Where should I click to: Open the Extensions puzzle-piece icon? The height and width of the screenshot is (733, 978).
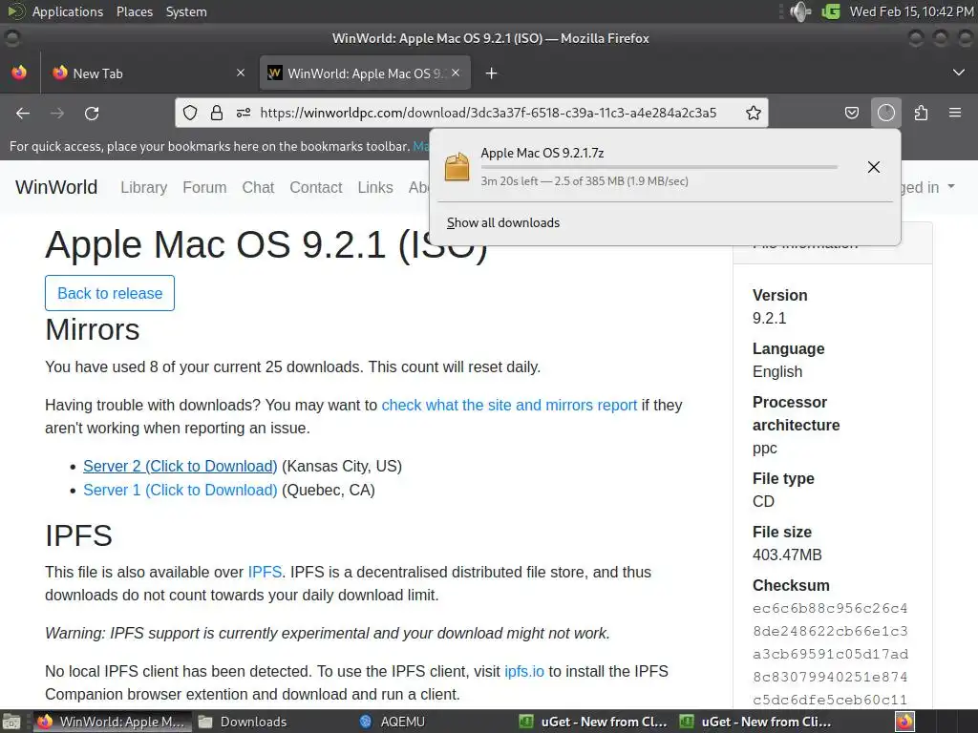tap(921, 113)
